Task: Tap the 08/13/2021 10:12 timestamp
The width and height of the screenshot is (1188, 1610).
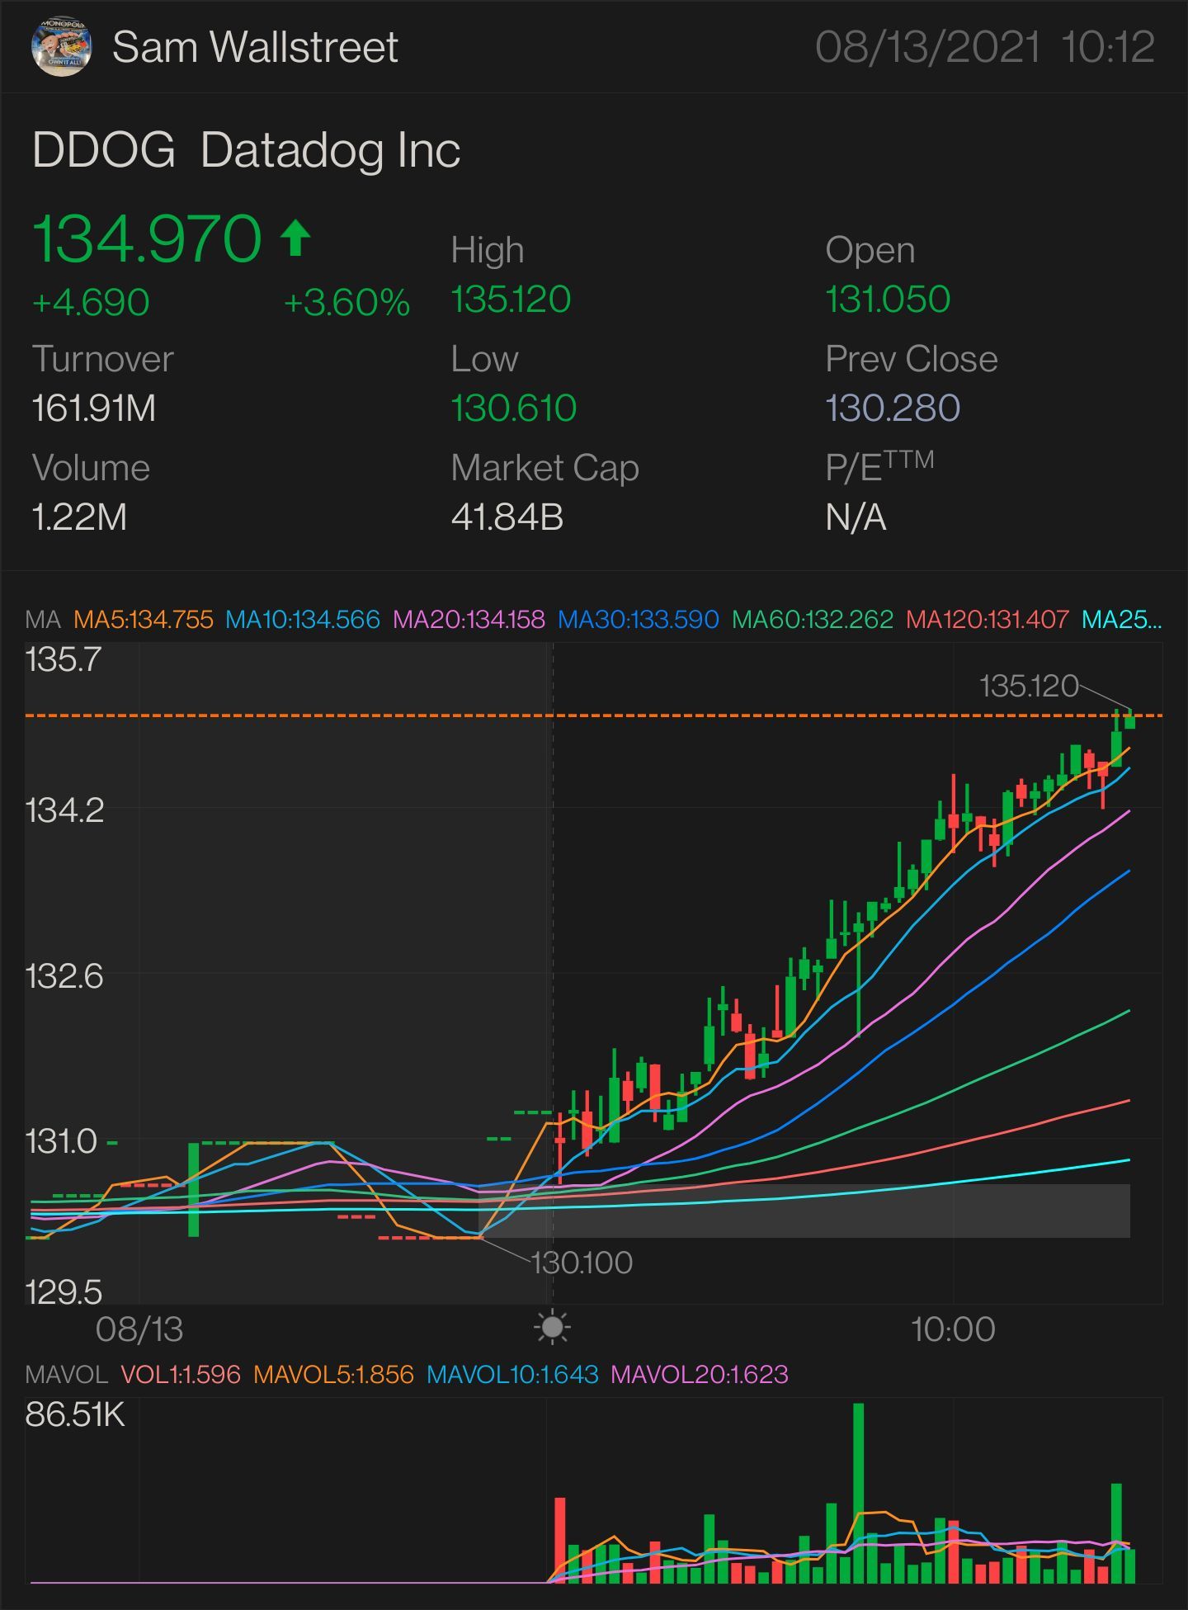Action: tap(985, 47)
